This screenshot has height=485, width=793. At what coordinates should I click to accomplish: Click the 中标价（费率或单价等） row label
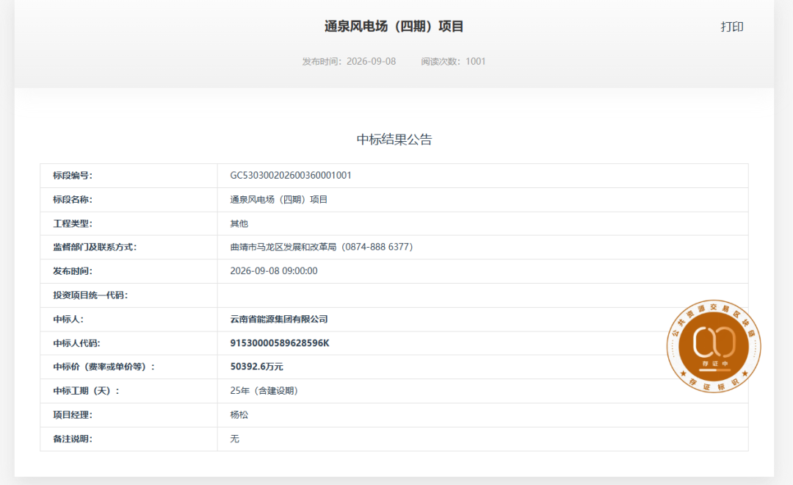click(104, 367)
